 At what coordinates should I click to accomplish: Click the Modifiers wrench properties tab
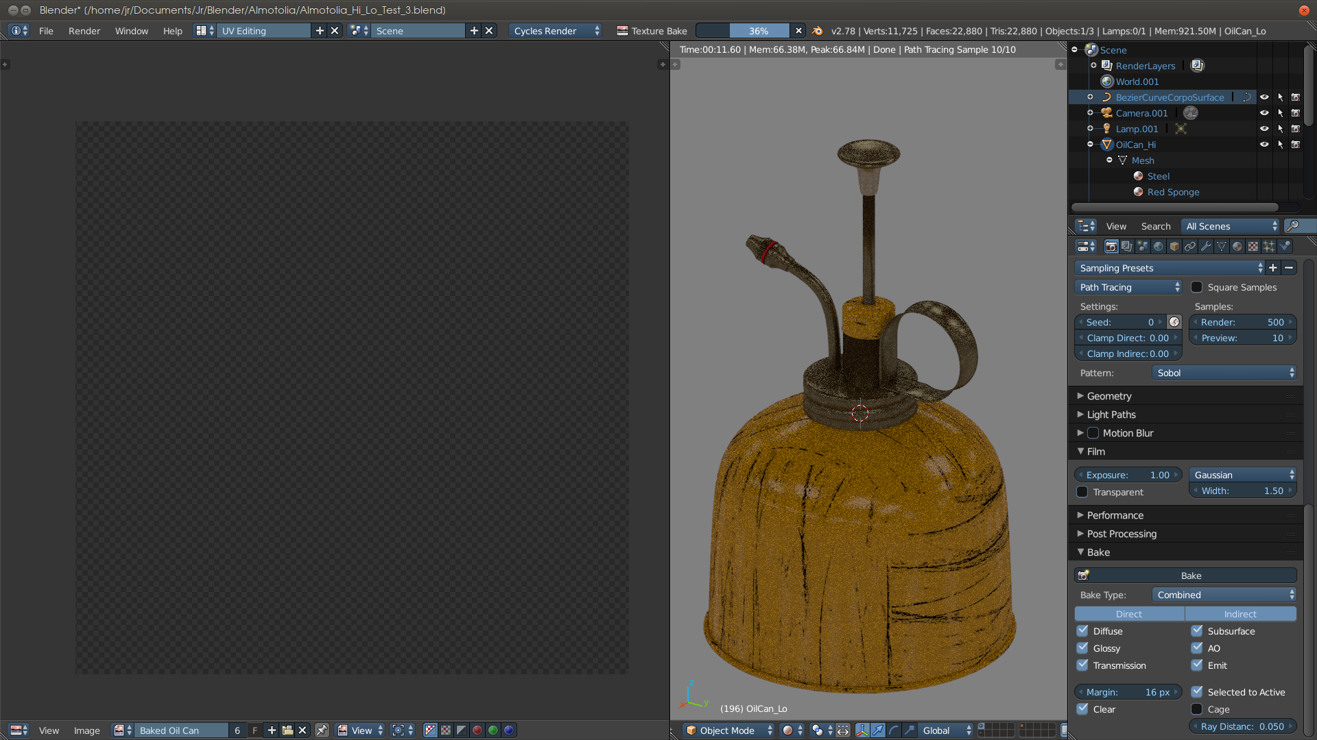point(1206,247)
